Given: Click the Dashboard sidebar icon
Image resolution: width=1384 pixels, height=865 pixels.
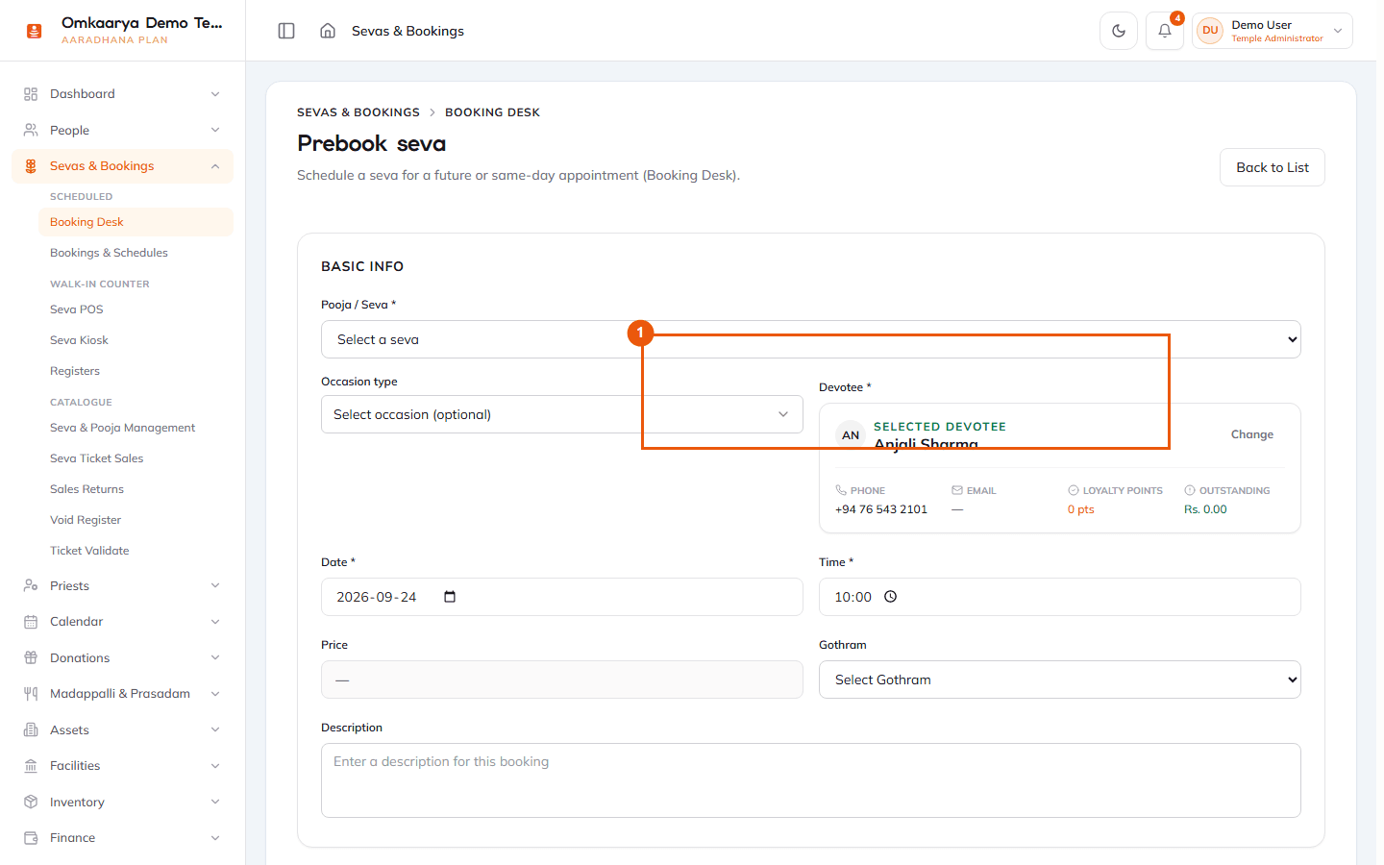Looking at the screenshot, I should tap(31, 94).
